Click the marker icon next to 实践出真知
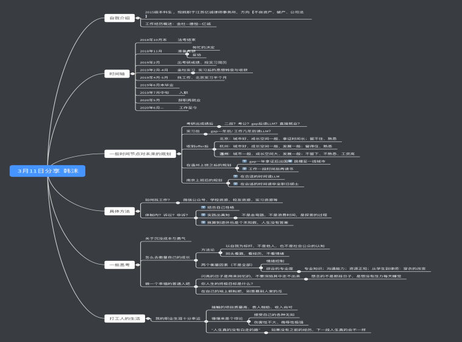Viewport: 462px width, 342px height. coord(204,215)
